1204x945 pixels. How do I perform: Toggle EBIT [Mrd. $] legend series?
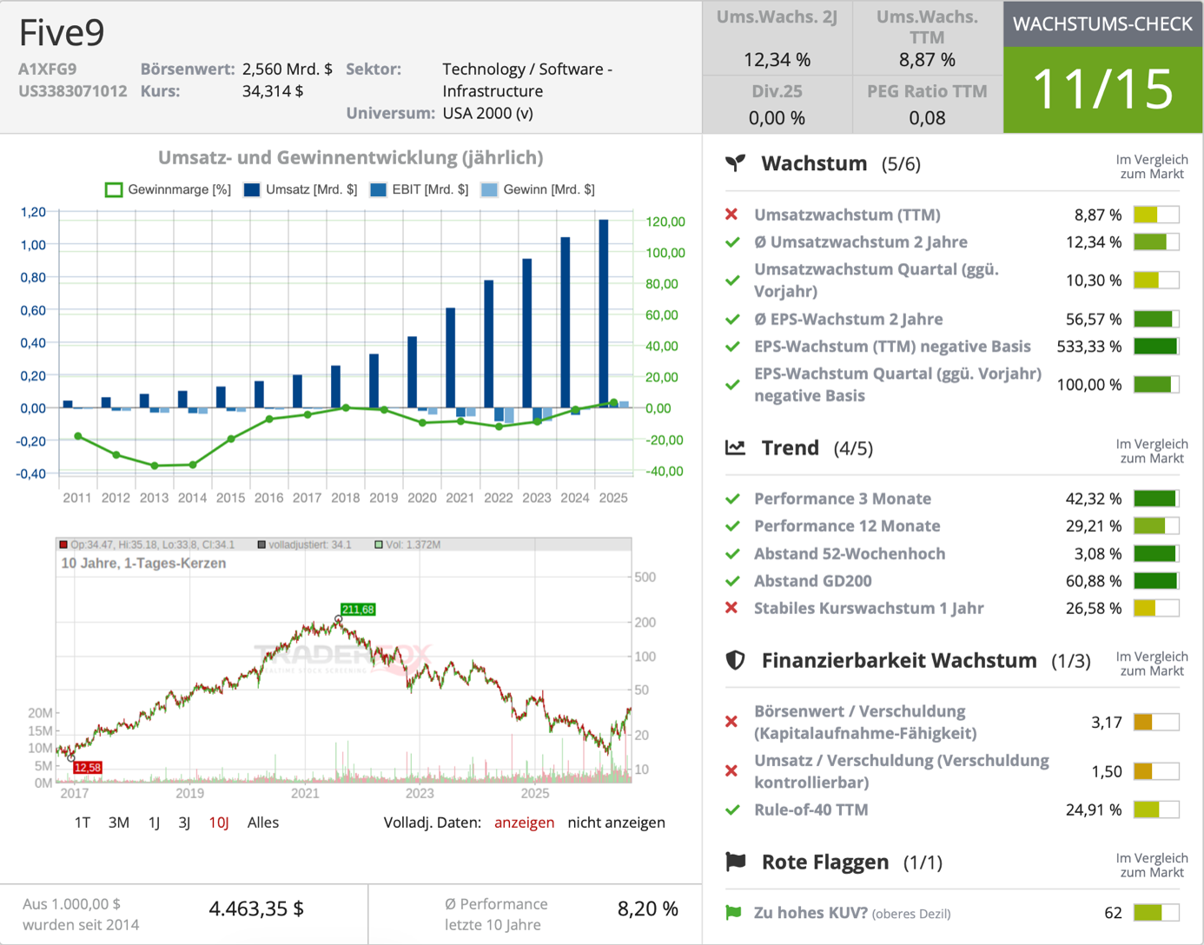click(x=419, y=189)
